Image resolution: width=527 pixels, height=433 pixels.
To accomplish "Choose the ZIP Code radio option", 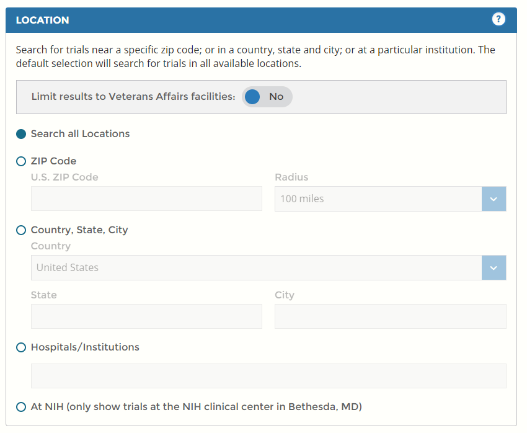I will (x=21, y=161).
